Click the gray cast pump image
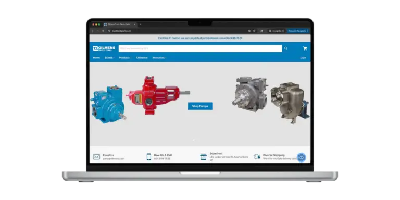 coord(250,94)
